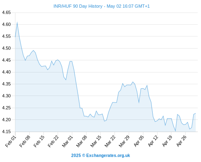Select the Feb 08 x-axis date label

[25, 141]
